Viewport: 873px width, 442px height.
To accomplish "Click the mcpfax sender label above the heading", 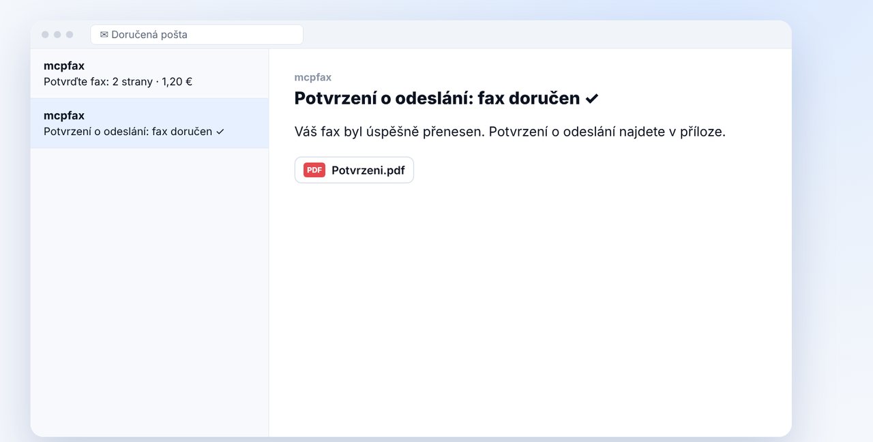I will point(313,77).
